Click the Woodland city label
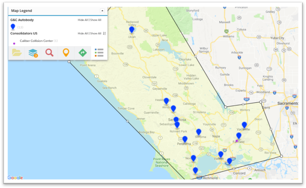Viewport: 306px width, 188px height. 263,92
